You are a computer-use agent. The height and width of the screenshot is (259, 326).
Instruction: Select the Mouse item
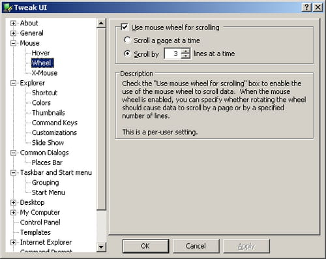[x=29, y=43]
